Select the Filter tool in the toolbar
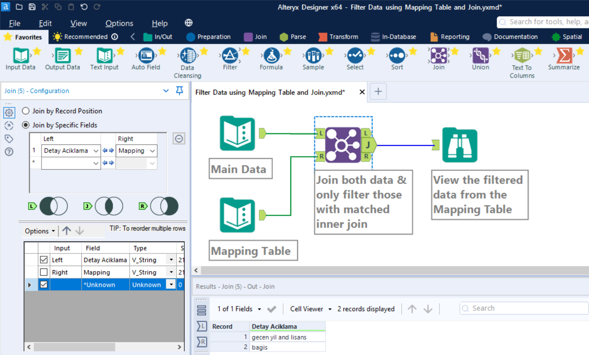This screenshot has height=355, width=589. point(229,56)
